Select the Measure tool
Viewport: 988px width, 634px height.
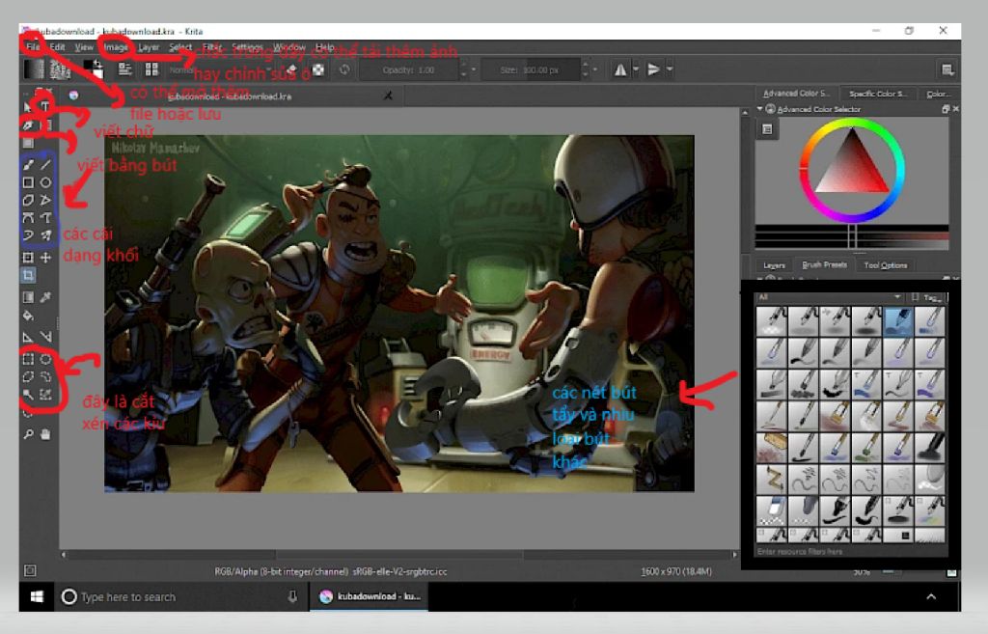45,337
